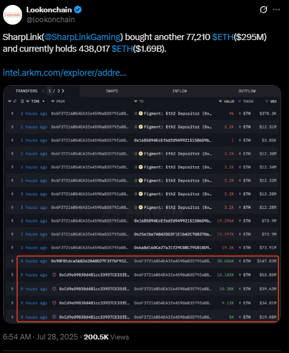Screen dimensions: 289x353
Task: Open the USD column filter
Action: [267, 102]
